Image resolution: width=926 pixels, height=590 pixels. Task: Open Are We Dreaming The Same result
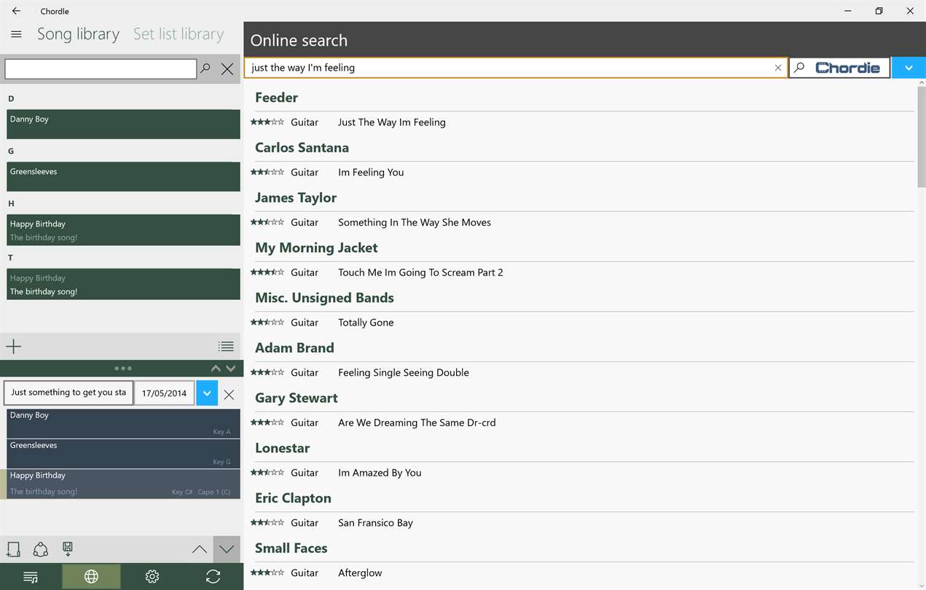[417, 422]
